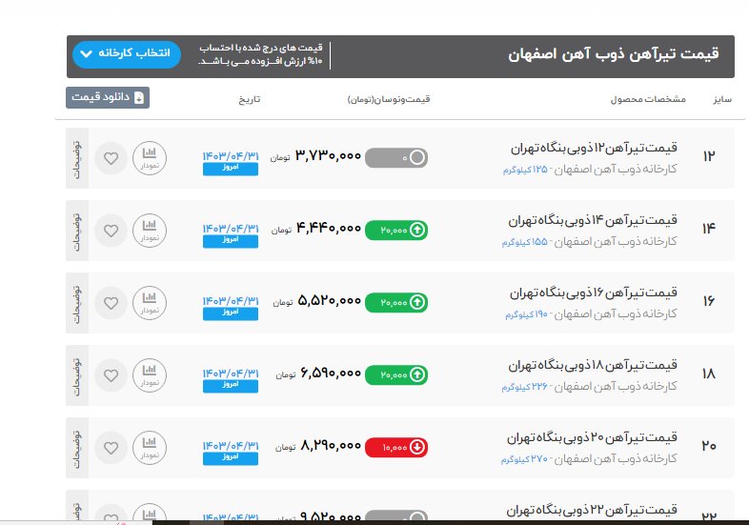The width and height of the screenshot is (749, 525).
Task: Click gray zero-change pill for size 12
Action: pyautogui.click(x=396, y=157)
